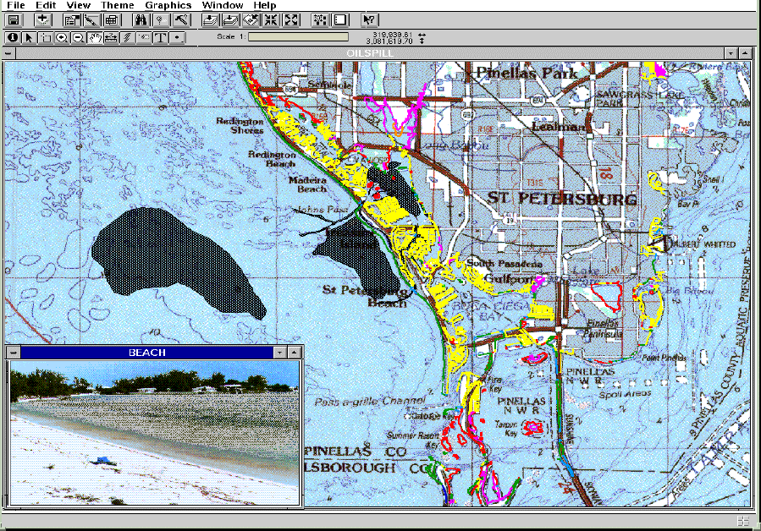Click the outward-arrows Zoom Out button
761x531 pixels.
(291, 20)
